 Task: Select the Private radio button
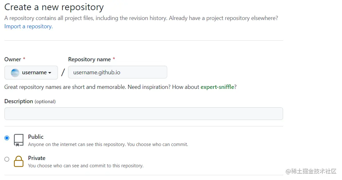point(7,159)
